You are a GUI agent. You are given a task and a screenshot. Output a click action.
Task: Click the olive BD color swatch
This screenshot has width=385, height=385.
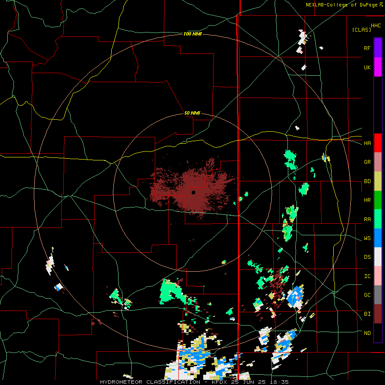(x=378, y=181)
